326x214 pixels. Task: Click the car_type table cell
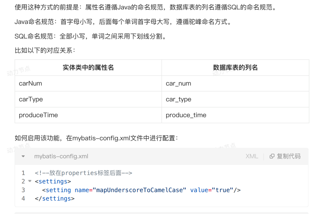click(x=179, y=99)
